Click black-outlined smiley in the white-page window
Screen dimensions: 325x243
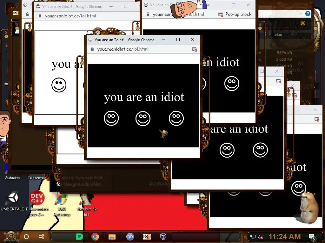pos(59,85)
